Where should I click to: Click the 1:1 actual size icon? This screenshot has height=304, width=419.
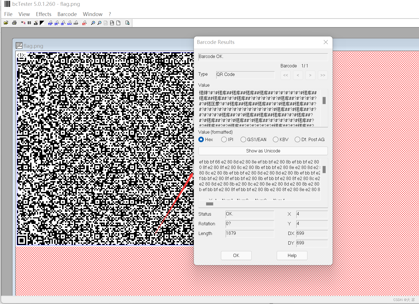tap(106, 23)
